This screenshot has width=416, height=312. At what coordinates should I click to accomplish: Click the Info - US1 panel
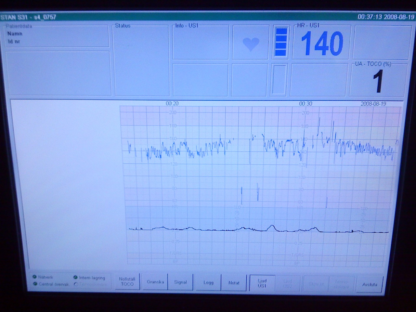(201, 43)
